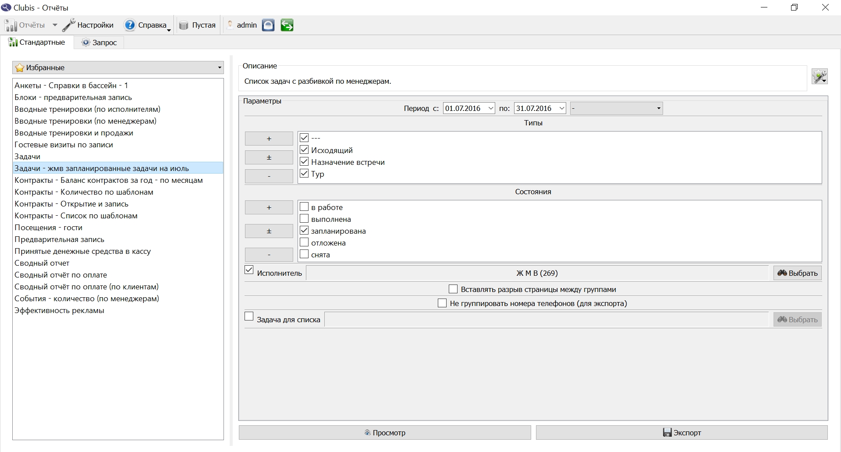Switch to the Запрос tab
The height and width of the screenshot is (452, 841).
(99, 43)
